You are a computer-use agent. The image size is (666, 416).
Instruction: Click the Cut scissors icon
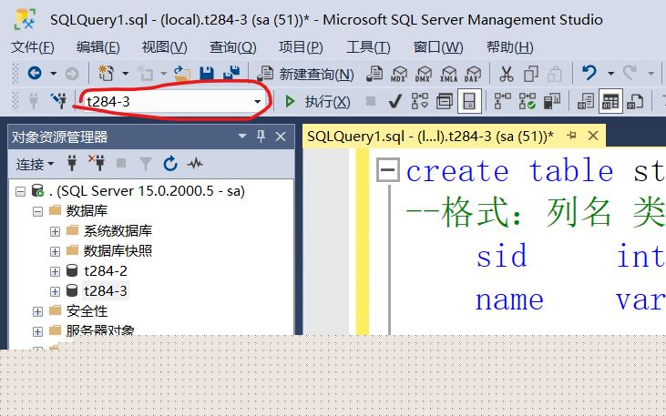click(506, 74)
